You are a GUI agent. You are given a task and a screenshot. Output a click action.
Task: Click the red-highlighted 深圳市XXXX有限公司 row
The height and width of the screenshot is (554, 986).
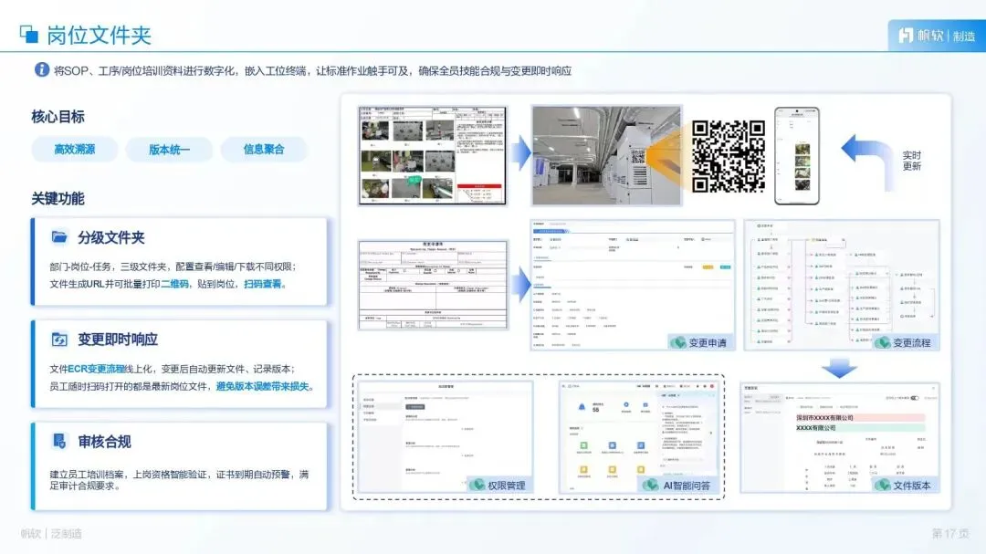click(860, 417)
